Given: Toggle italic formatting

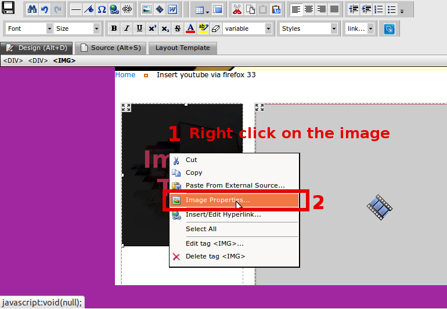Looking at the screenshot, I should tap(127, 28).
